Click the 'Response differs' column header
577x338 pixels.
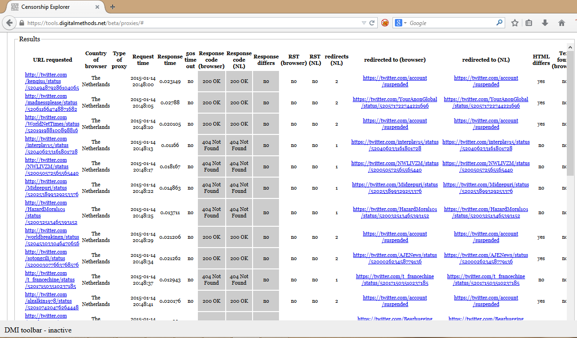pos(266,60)
